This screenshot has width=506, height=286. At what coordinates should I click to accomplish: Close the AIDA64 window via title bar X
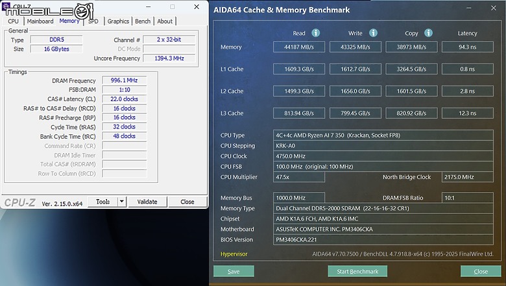click(494, 8)
